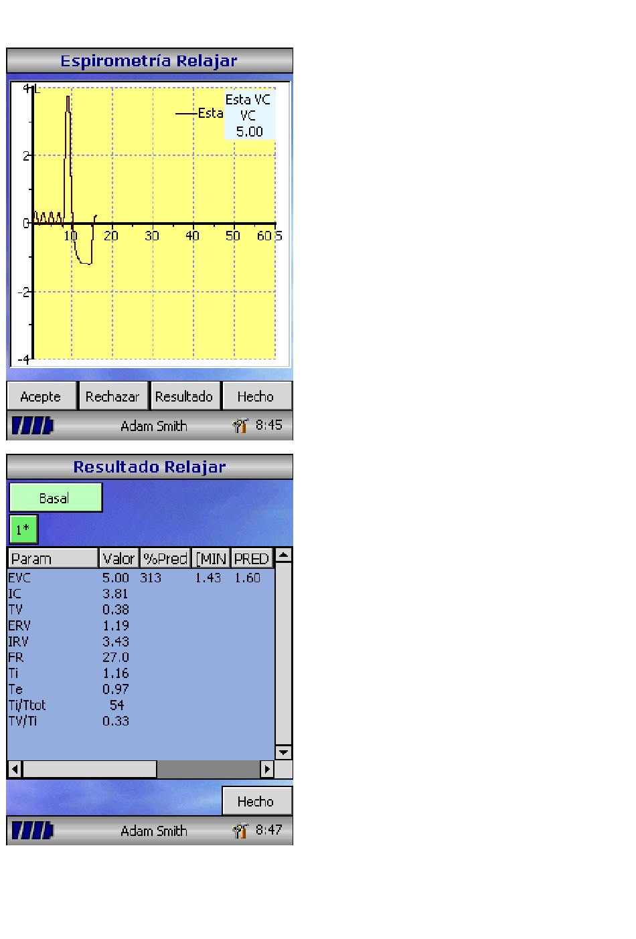This screenshot has width=636, height=939.
Task: Click Hecho on the Resultado Relajar screen
Action: (x=256, y=801)
